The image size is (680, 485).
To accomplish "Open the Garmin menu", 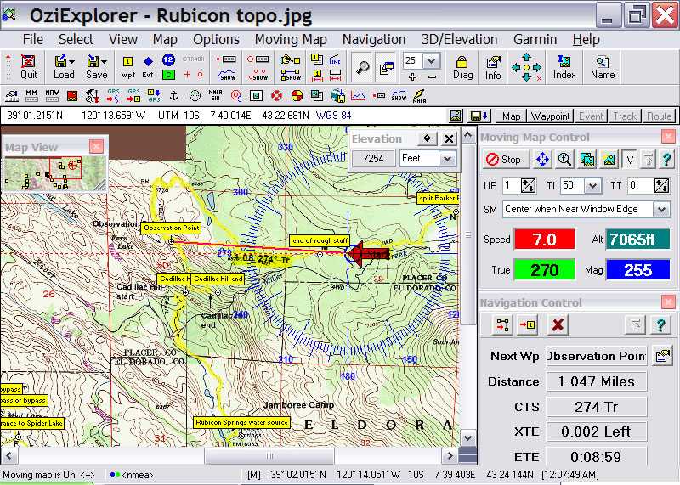I will (535, 39).
